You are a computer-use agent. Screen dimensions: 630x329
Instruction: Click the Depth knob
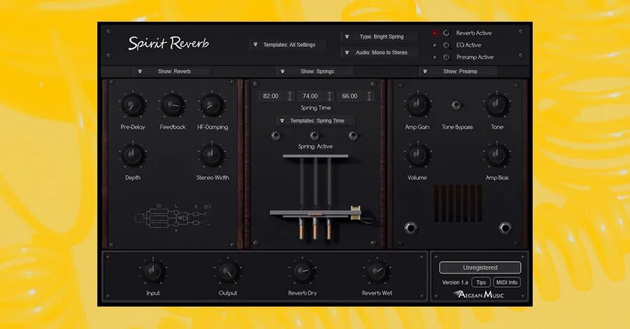tap(132, 155)
